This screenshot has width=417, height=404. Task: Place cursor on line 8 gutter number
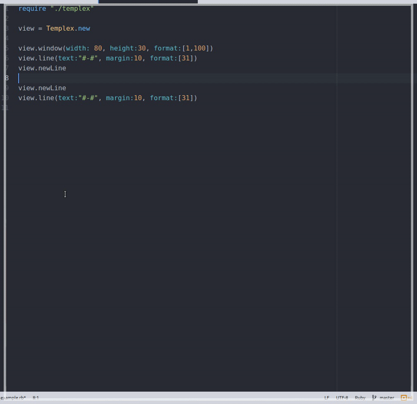point(7,78)
